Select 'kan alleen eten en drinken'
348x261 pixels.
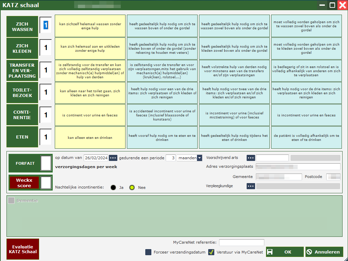click(x=90, y=137)
